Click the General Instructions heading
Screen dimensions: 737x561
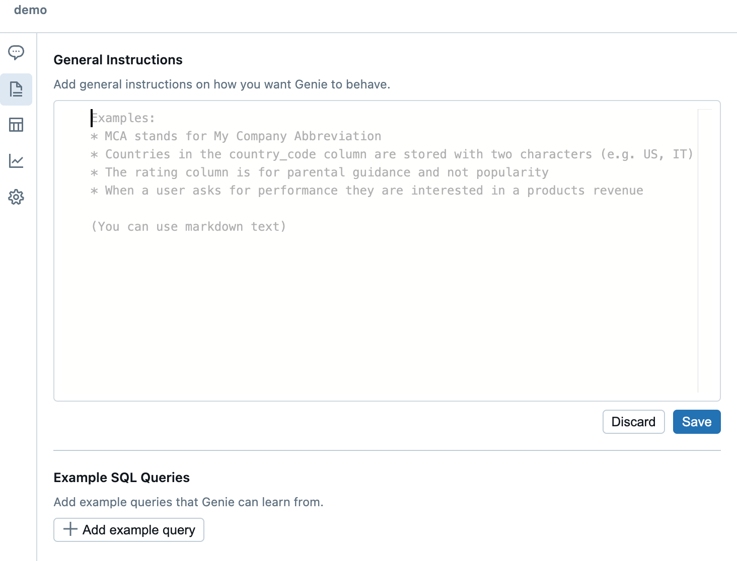(118, 59)
